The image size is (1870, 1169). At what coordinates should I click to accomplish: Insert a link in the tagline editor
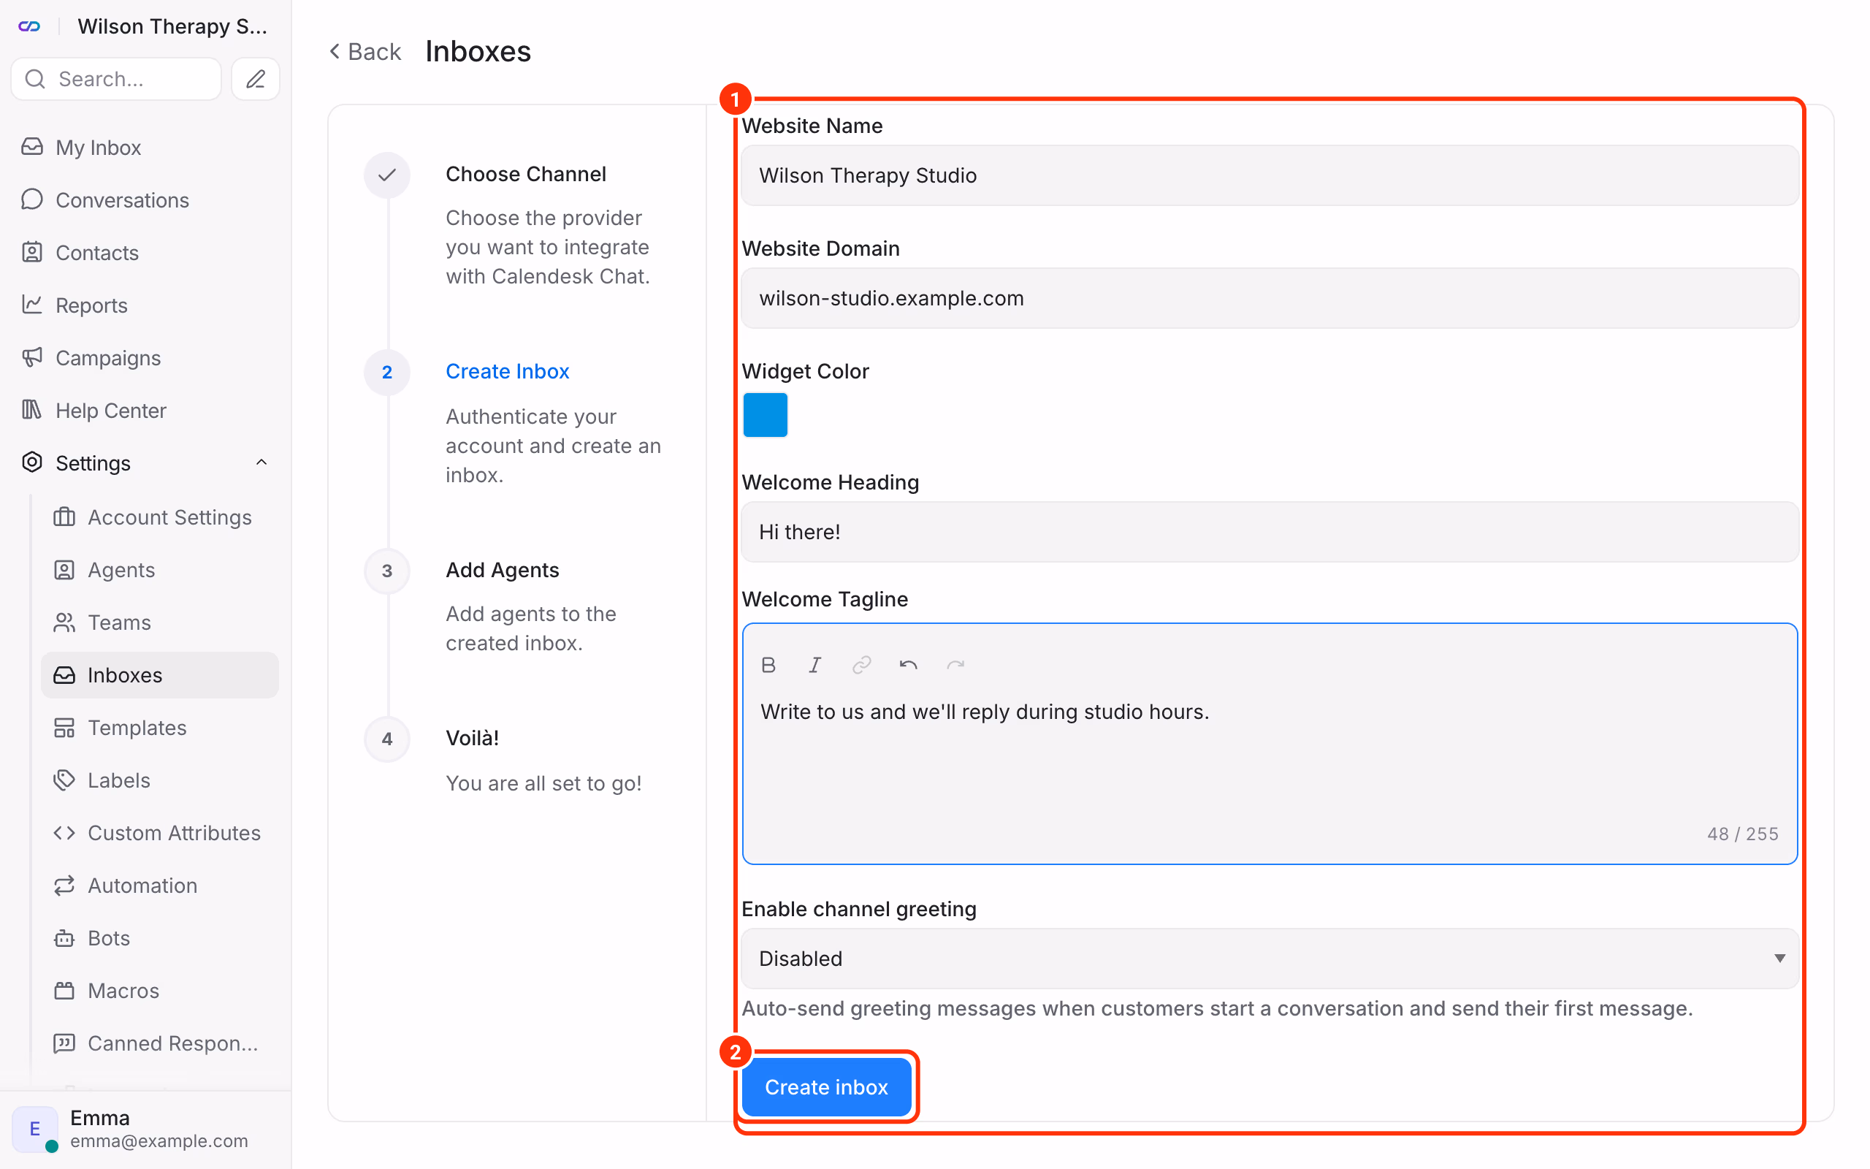pyautogui.click(x=862, y=665)
